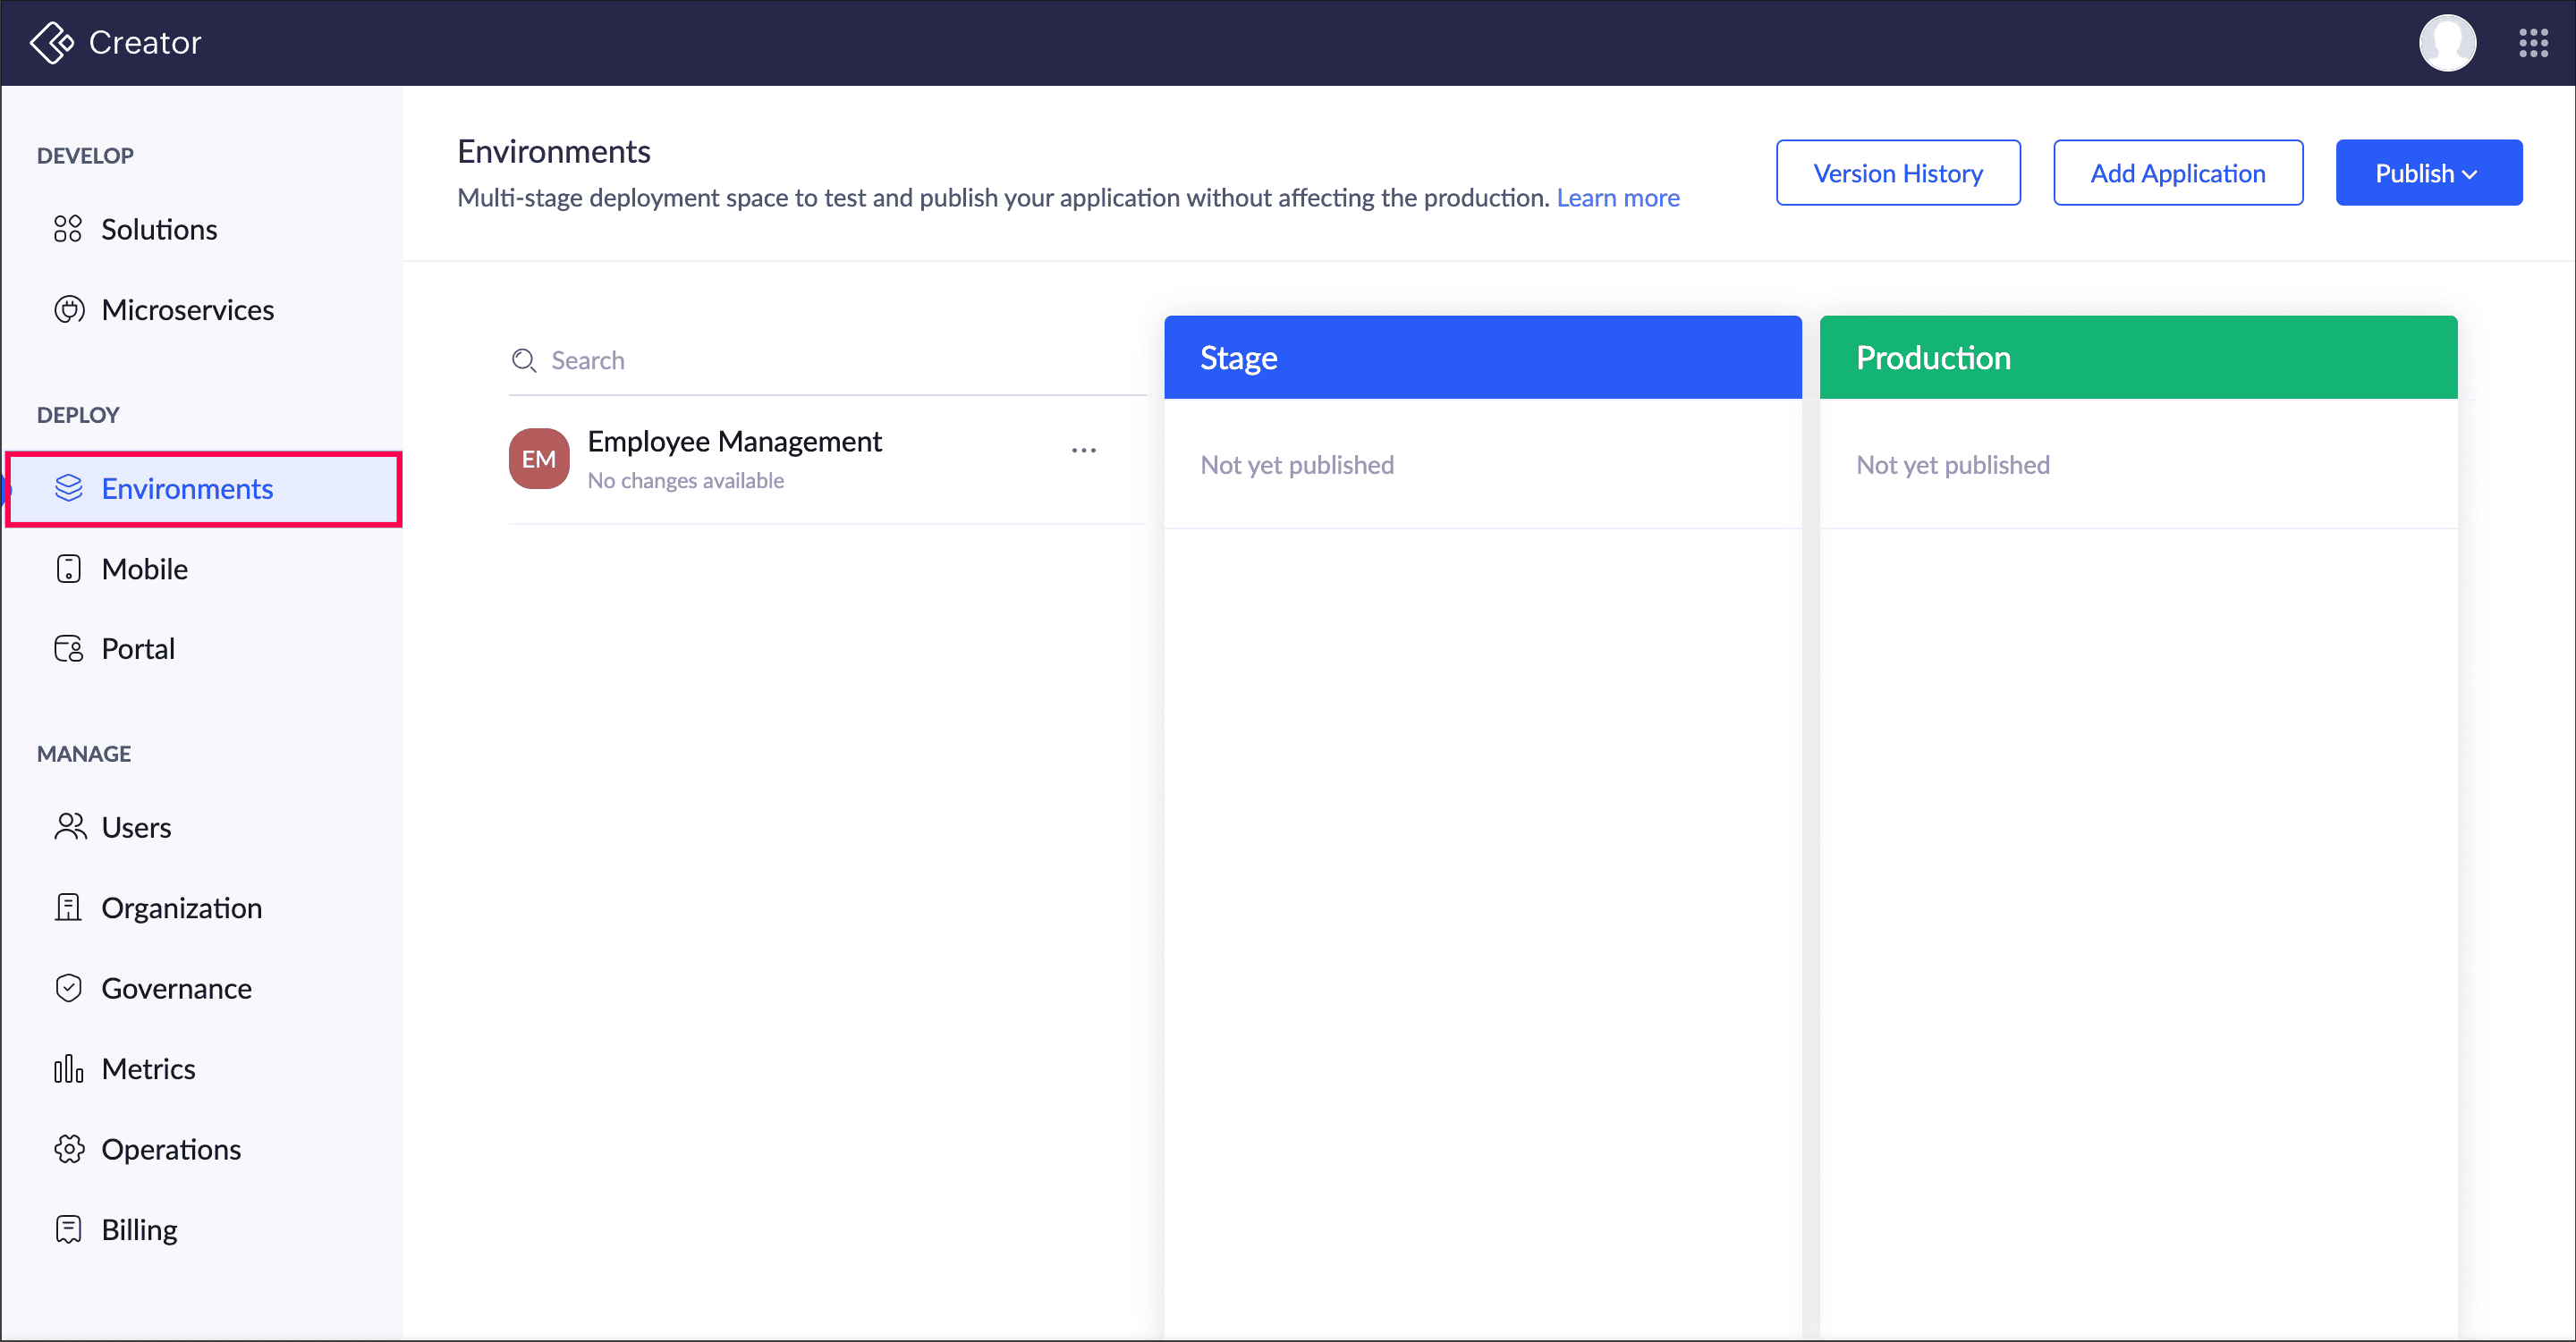Click the Microservices sidebar icon
Screen dimensions: 2576x1342
click(68, 309)
